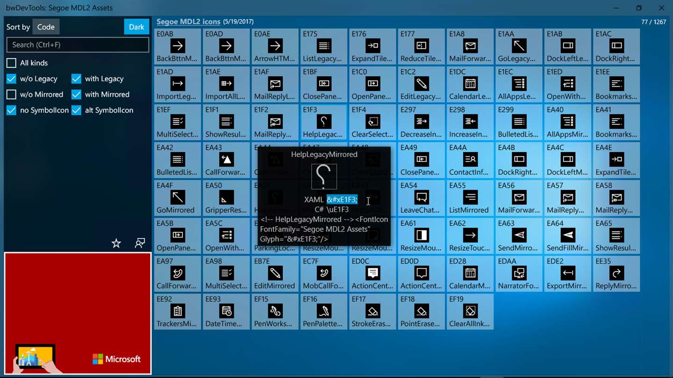Choose the EA63 SendMirro icon
Screen dimensions: 673x378
tap(519, 236)
